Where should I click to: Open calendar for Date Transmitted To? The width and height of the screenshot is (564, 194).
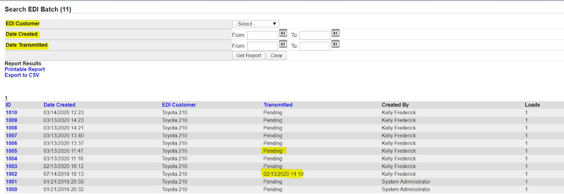coord(335,44)
